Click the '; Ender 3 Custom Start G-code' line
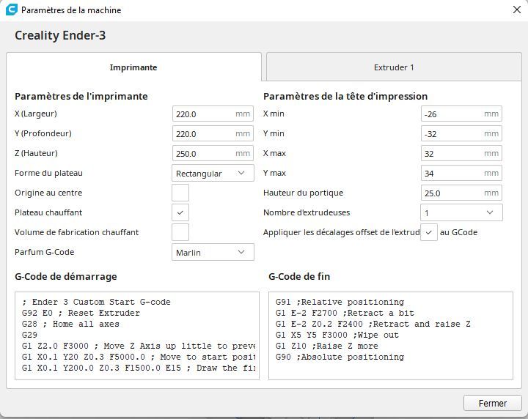Screen dimensions: 528x419 (x=96, y=302)
